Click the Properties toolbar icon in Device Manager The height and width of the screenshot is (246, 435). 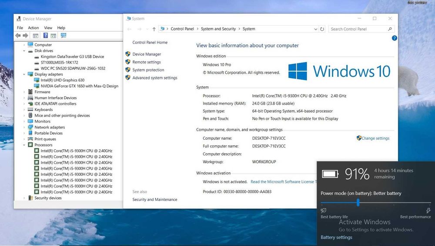[x=36, y=36]
